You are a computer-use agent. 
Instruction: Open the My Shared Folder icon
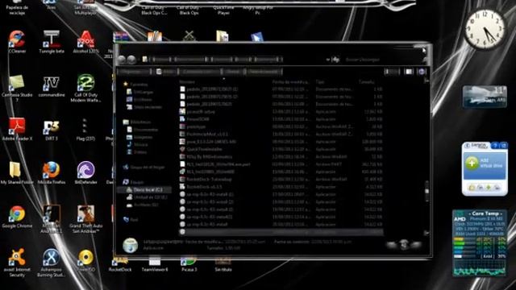click(x=17, y=173)
